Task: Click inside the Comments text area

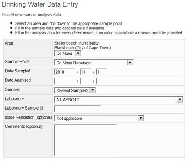Action: point(85,140)
